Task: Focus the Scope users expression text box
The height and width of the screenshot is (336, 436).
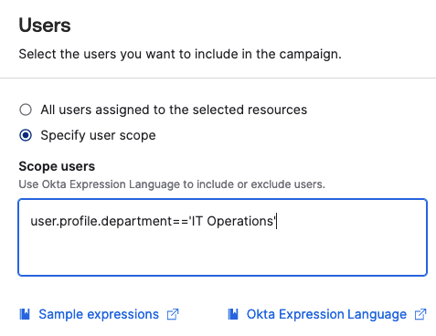Action: 223,237
